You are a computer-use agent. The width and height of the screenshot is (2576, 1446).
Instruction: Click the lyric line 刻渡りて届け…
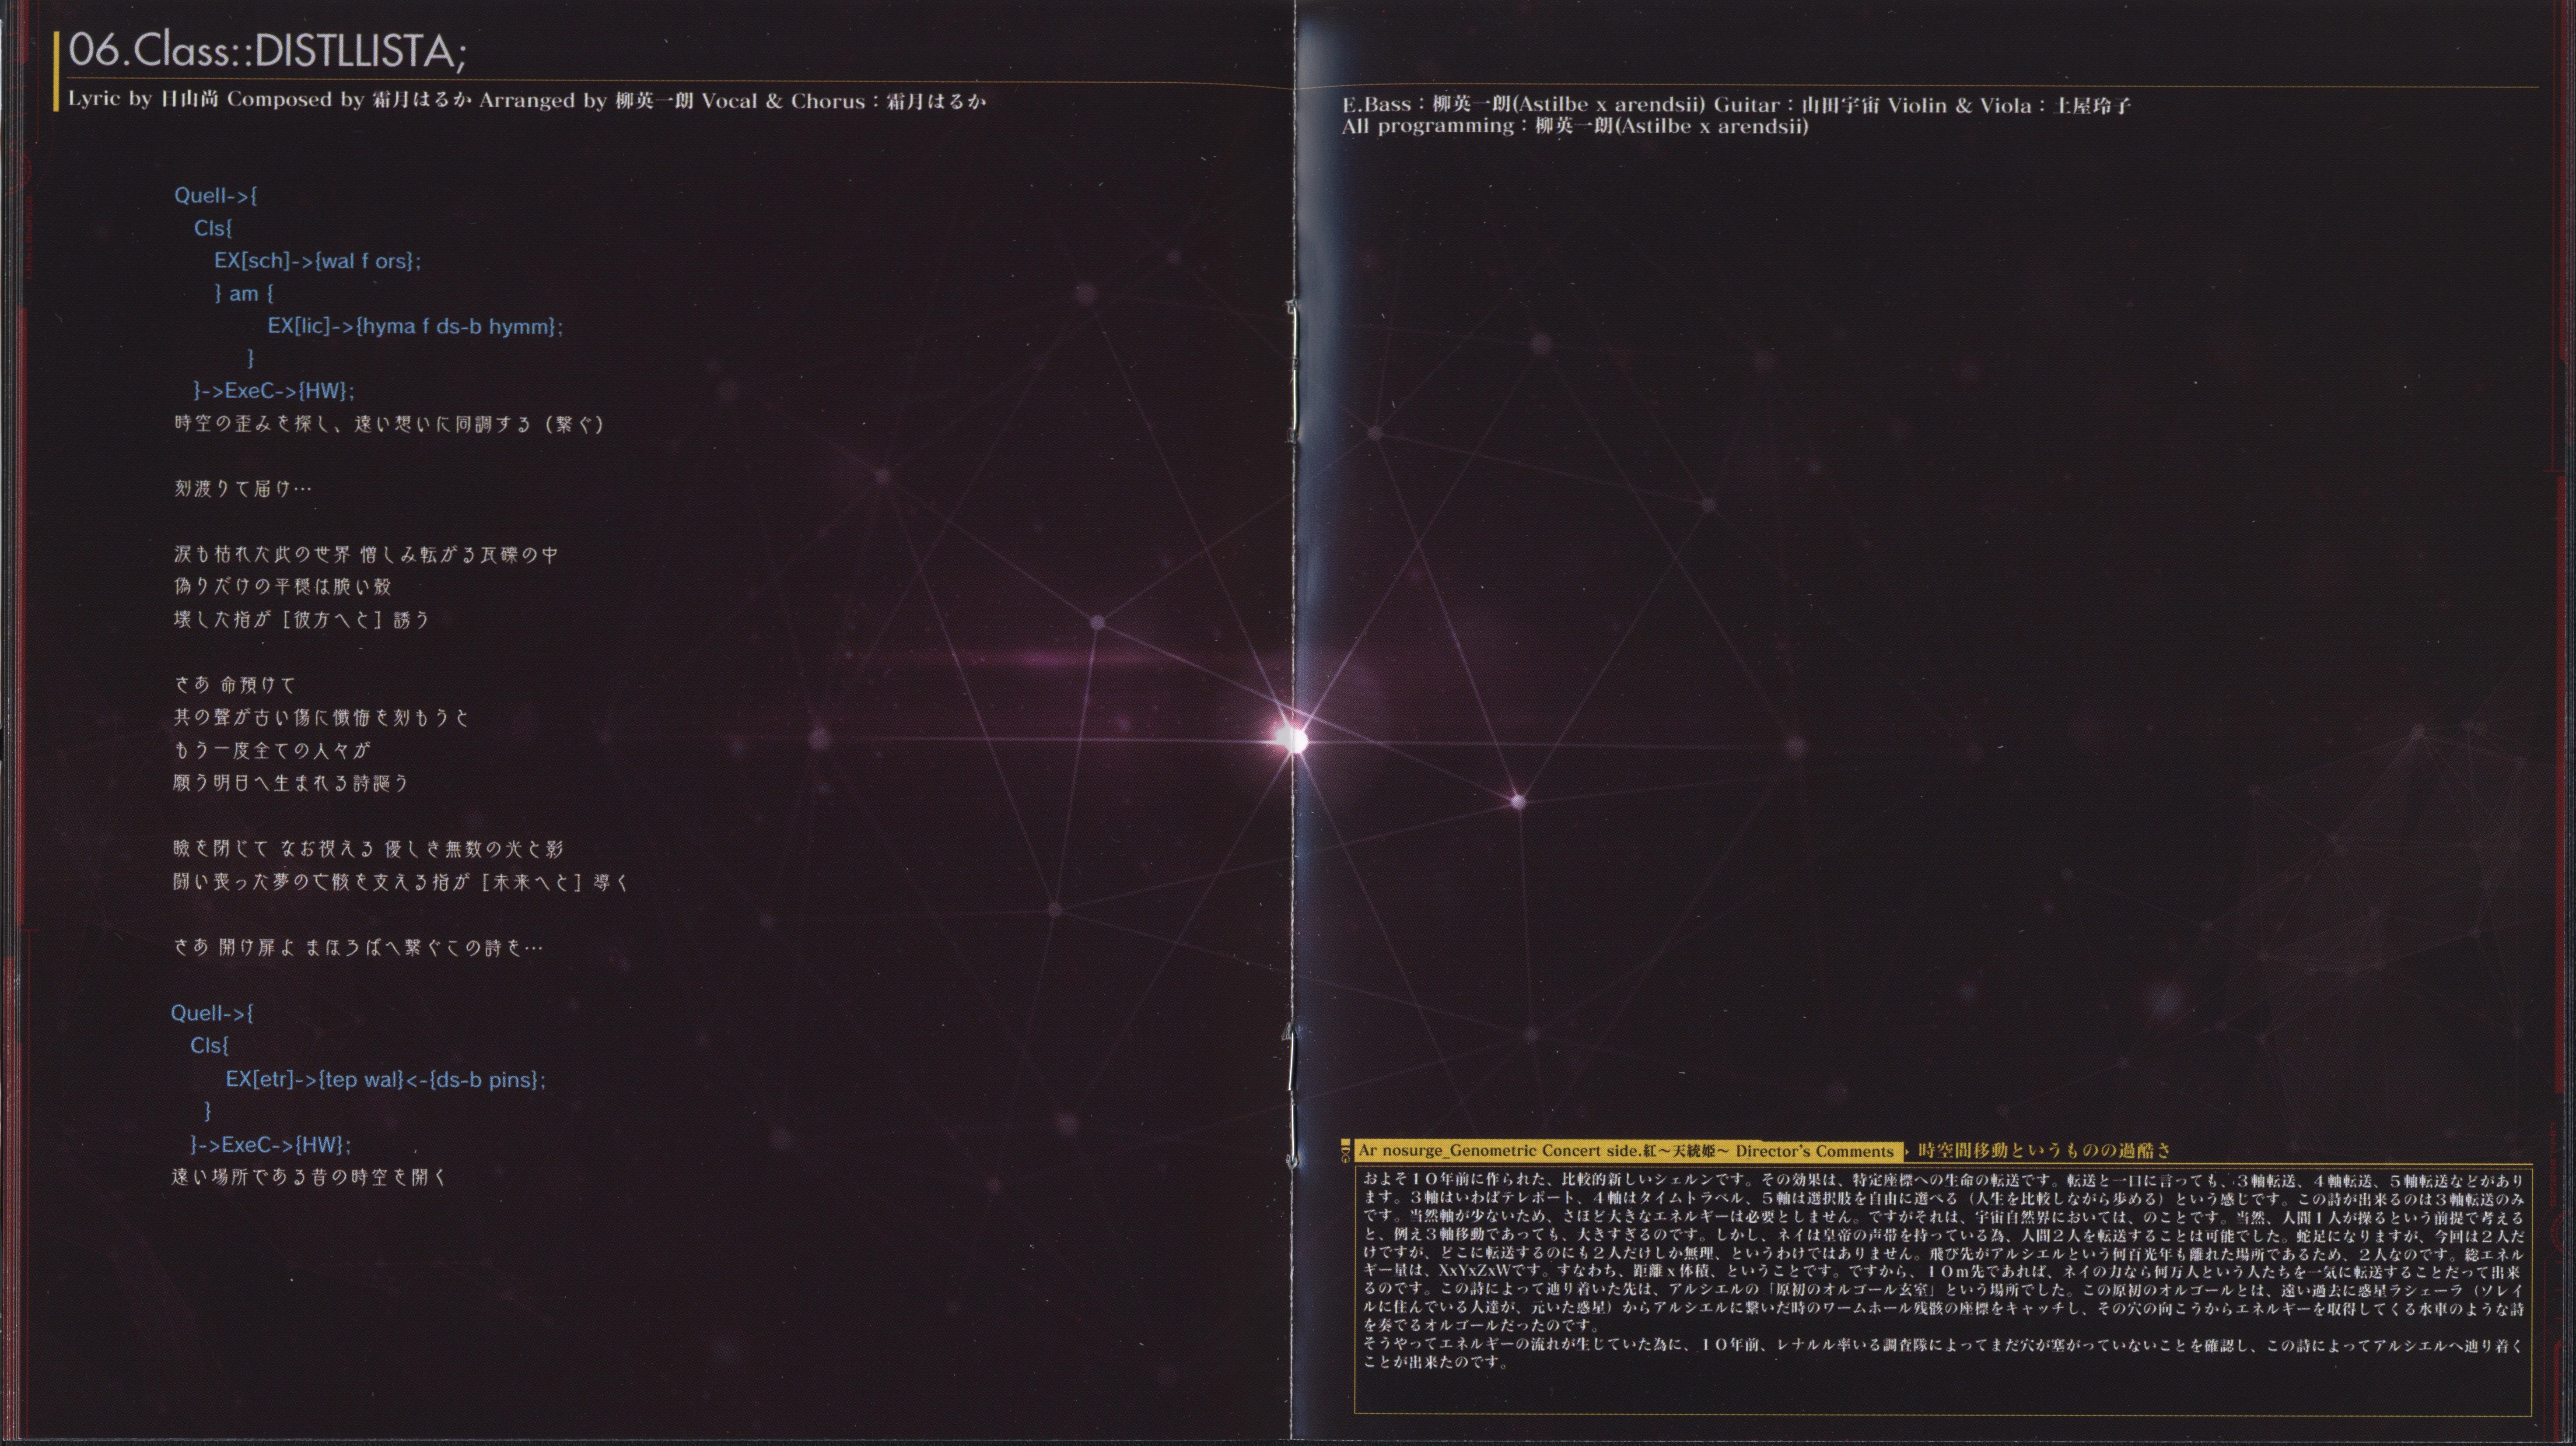243,489
